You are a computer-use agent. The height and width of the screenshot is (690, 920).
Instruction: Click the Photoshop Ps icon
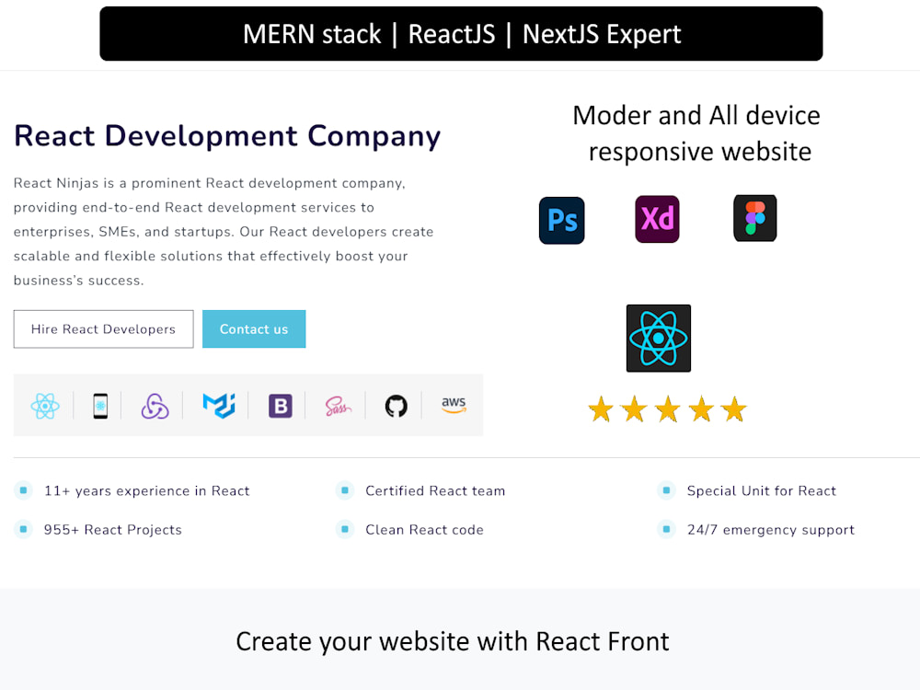click(x=561, y=221)
